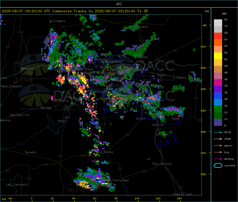This screenshot has width=238, height=202.
Task: Click the Los_Toldos map label
Action: (x=105, y=152)
